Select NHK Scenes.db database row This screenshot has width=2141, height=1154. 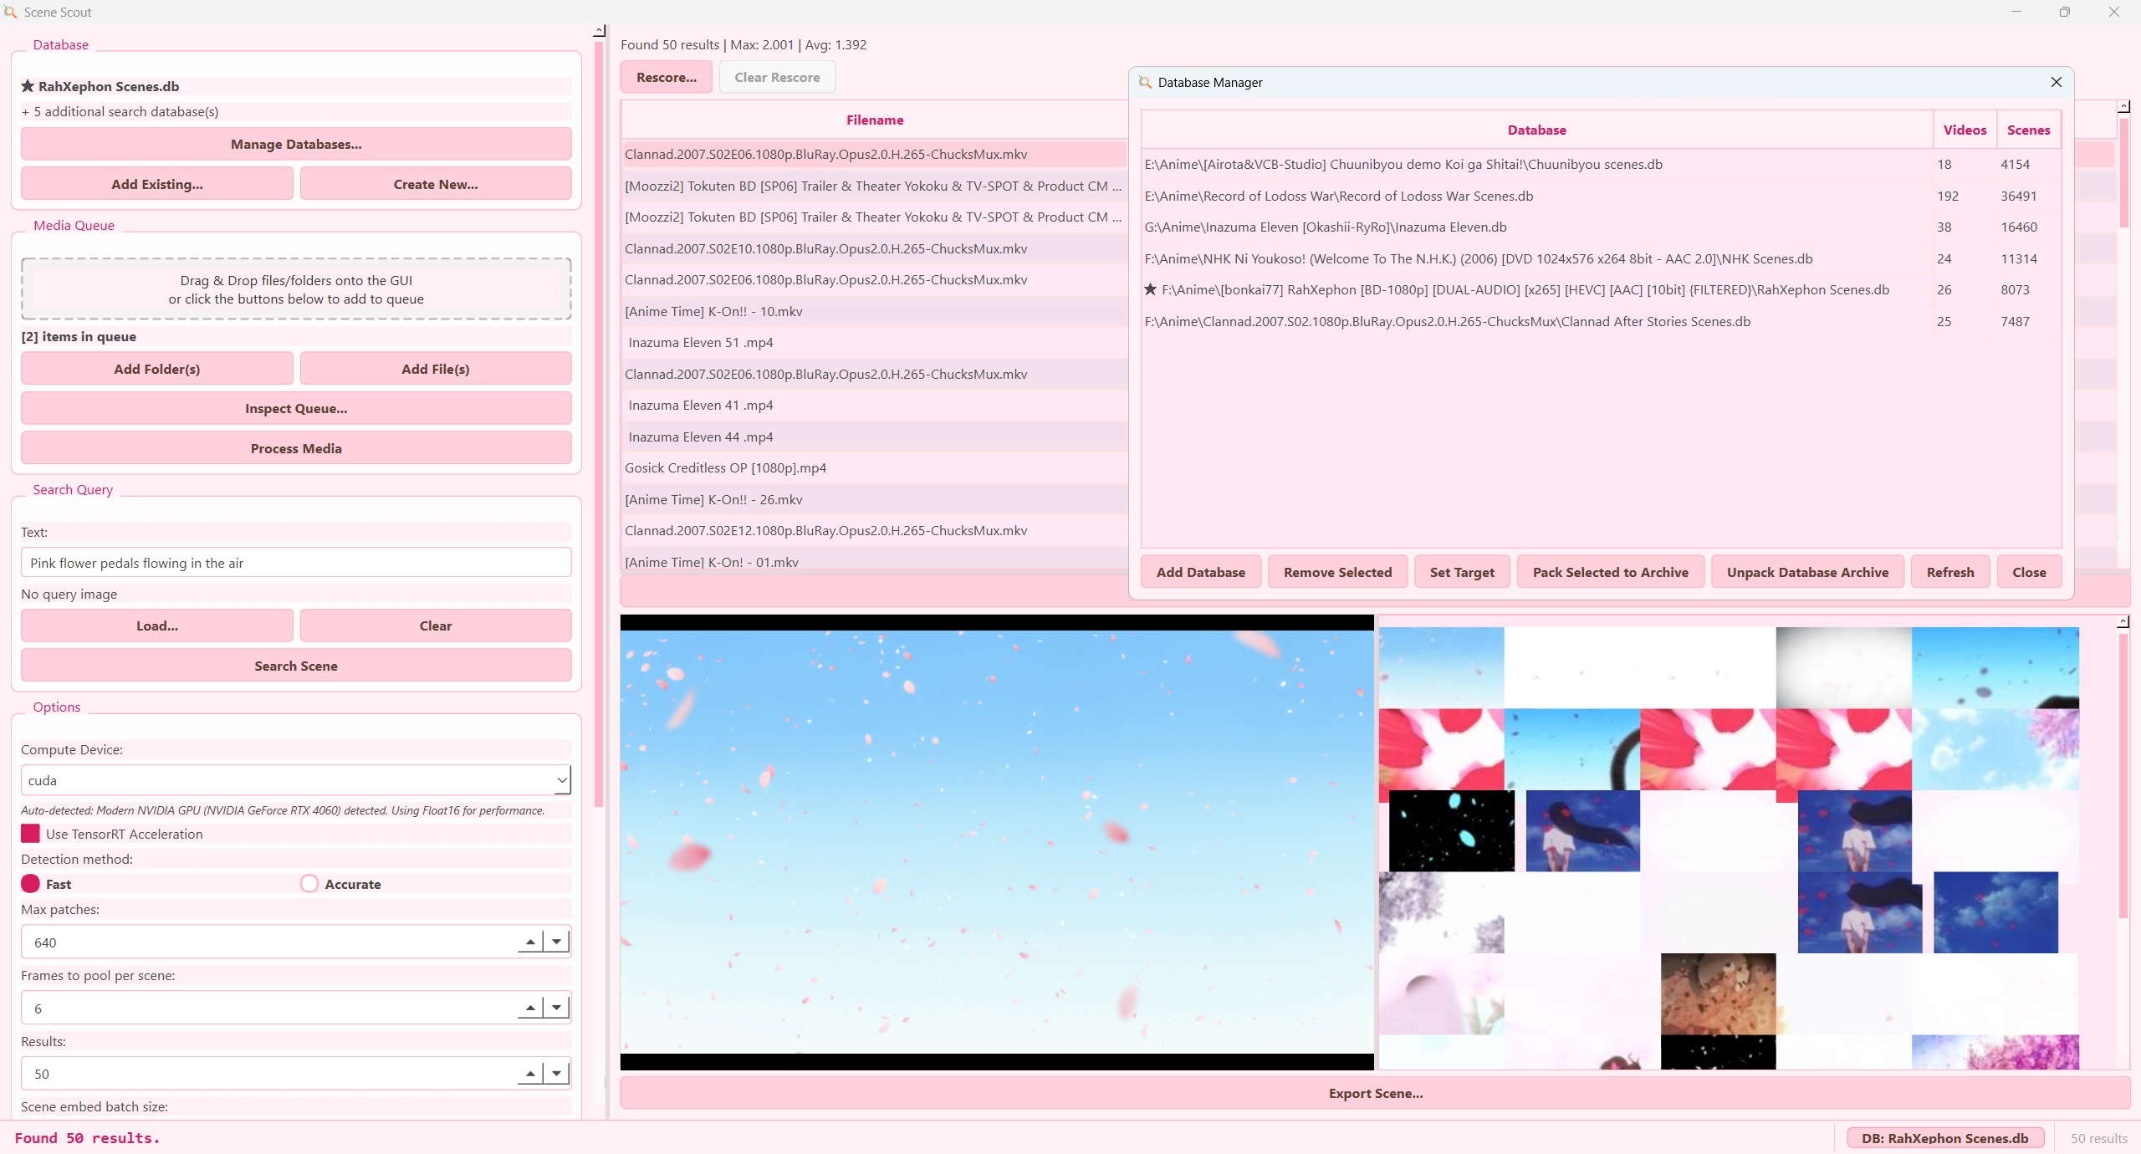(1601, 258)
